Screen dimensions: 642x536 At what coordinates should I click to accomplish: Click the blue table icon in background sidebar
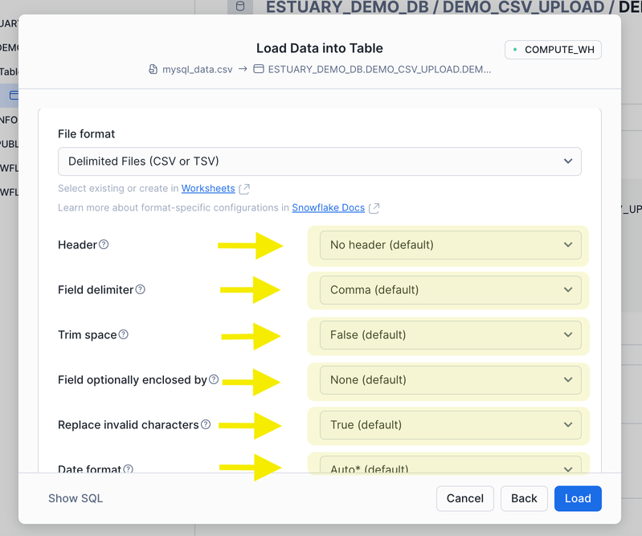pyautogui.click(x=14, y=95)
